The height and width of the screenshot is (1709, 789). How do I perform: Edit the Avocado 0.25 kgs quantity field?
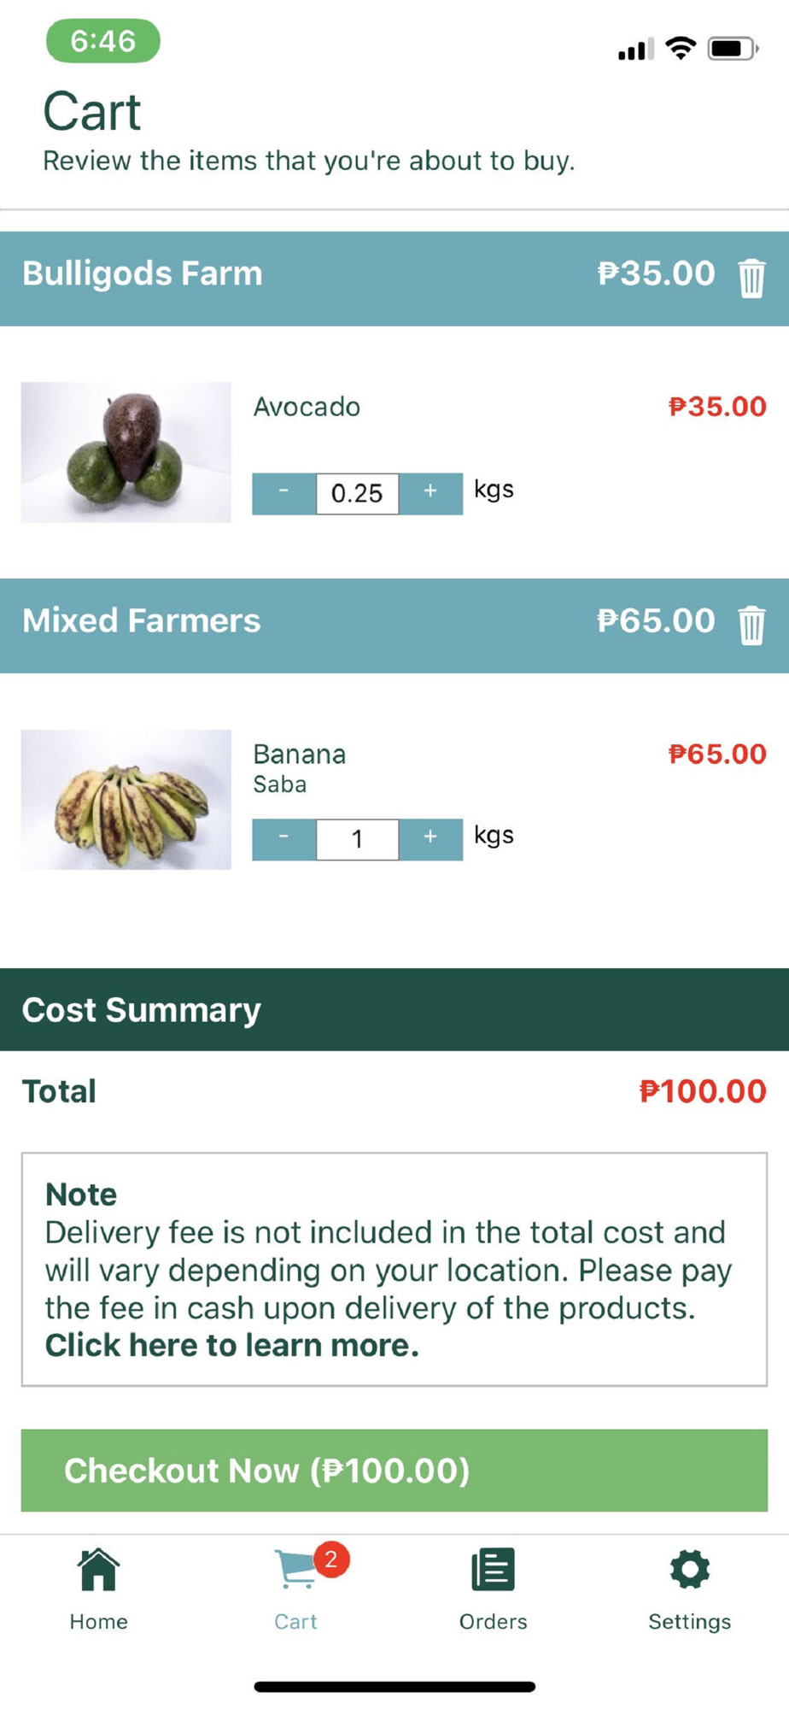(358, 493)
